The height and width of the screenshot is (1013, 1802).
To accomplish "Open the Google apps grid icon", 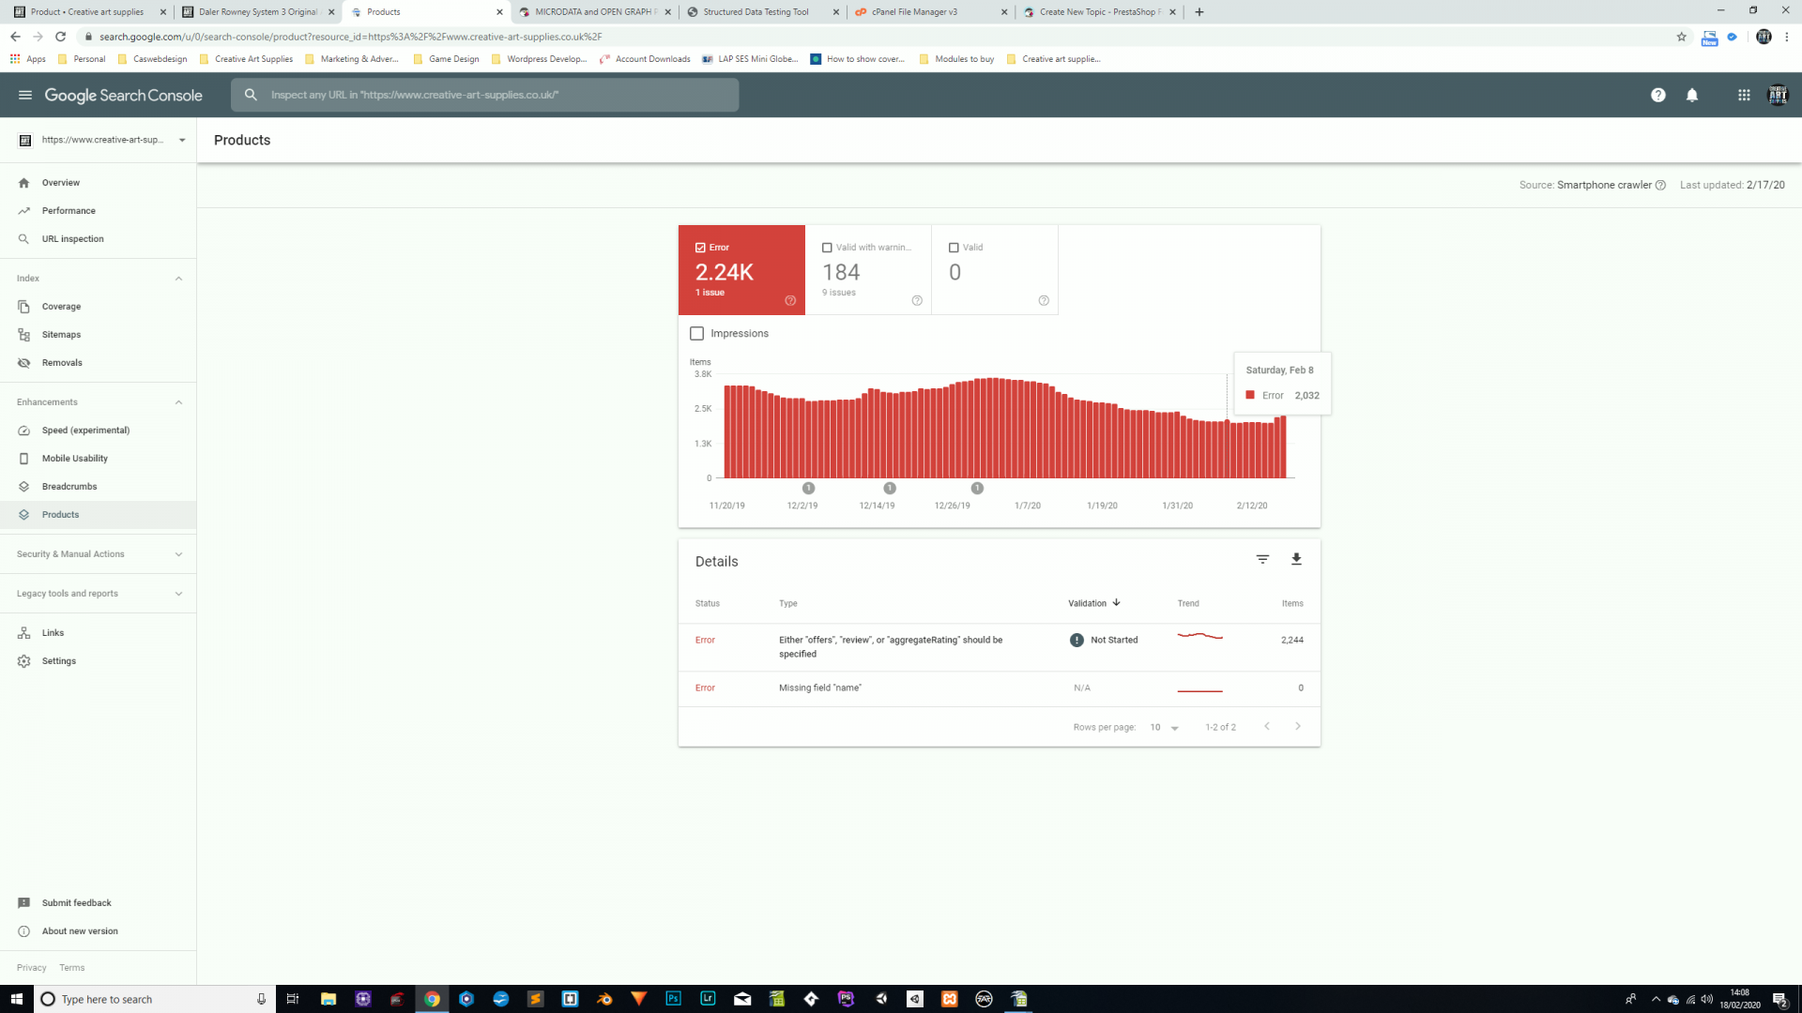I will [1744, 95].
